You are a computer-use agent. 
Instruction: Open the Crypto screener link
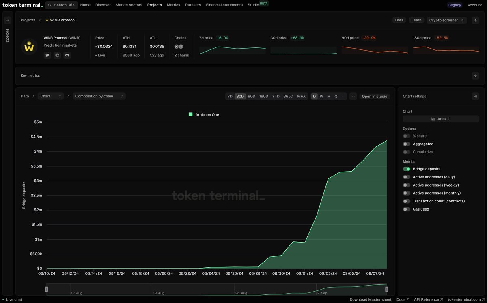444,19
